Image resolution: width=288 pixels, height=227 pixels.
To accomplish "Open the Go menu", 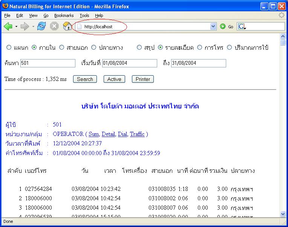I will pyautogui.click(x=46, y=15).
